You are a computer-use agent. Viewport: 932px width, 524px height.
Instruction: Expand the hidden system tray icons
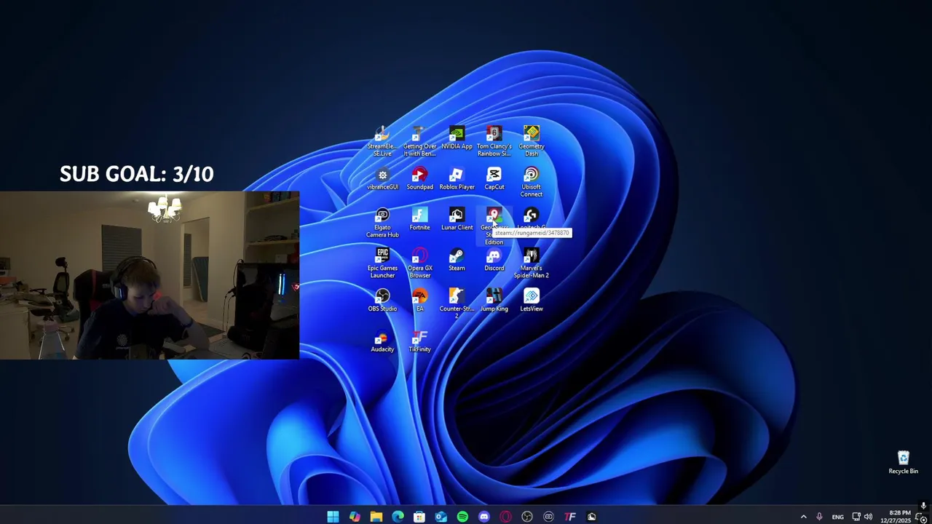point(803,517)
